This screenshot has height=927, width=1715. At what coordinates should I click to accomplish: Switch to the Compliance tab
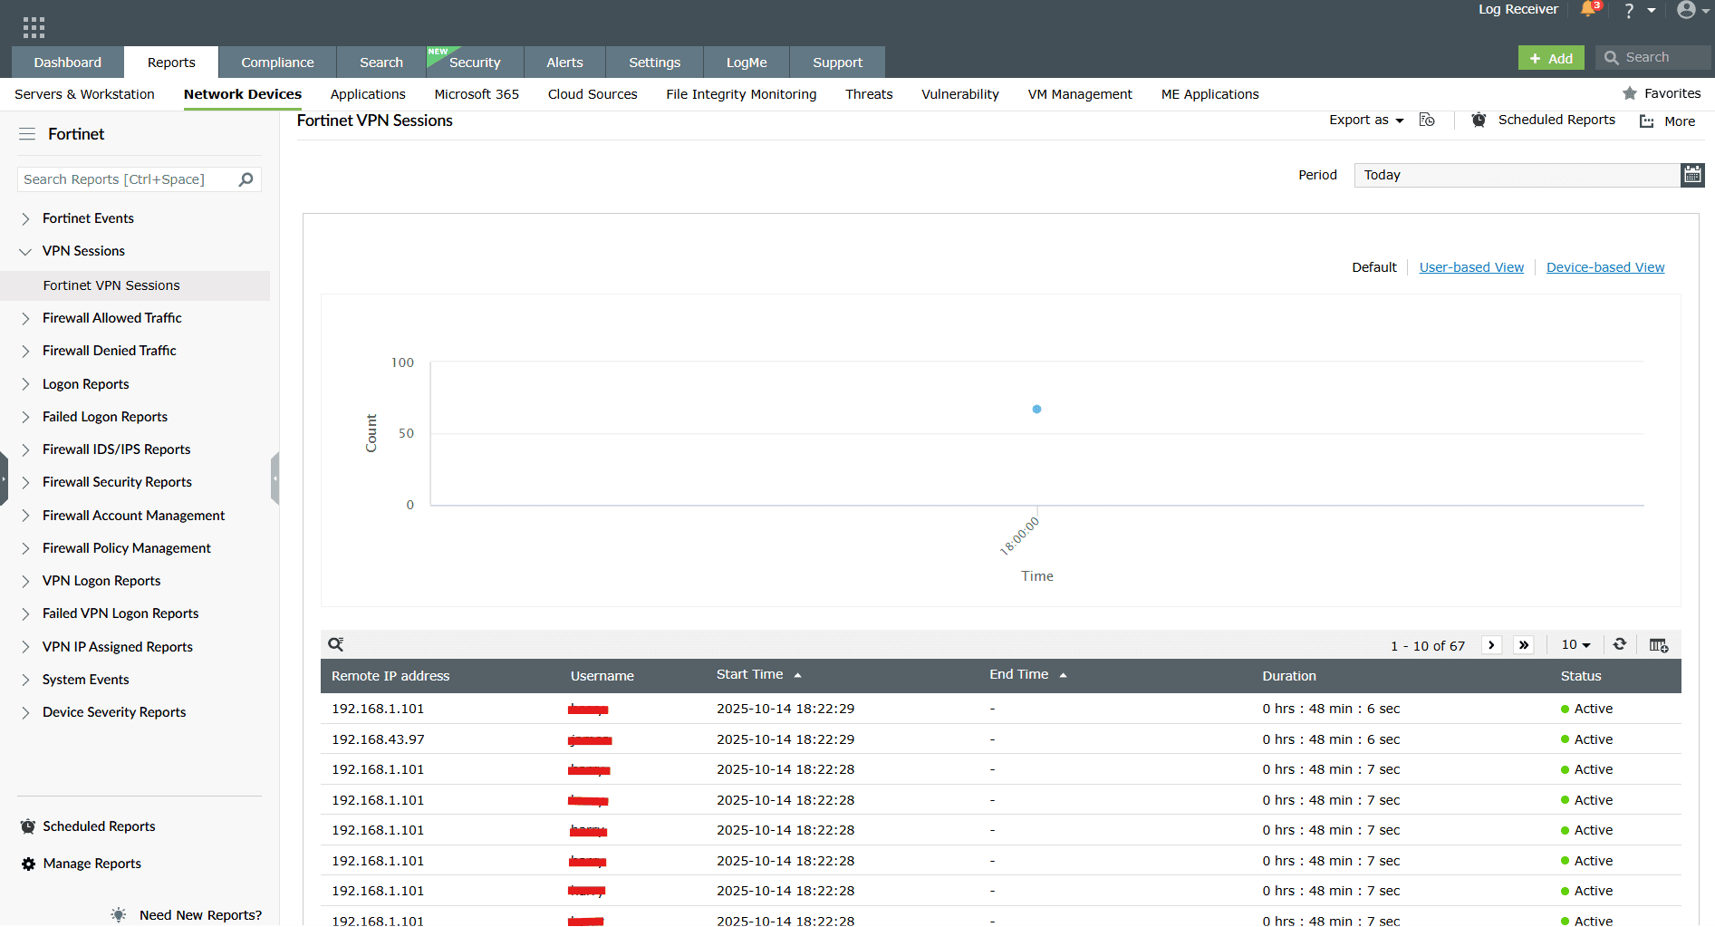[277, 63]
